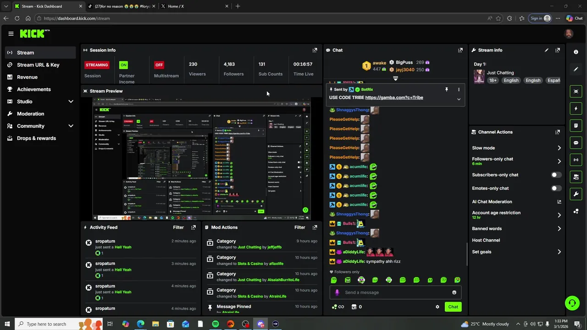The height and width of the screenshot is (330, 587).
Task: Open Filter in Mod Actions
Action: pos(299,227)
